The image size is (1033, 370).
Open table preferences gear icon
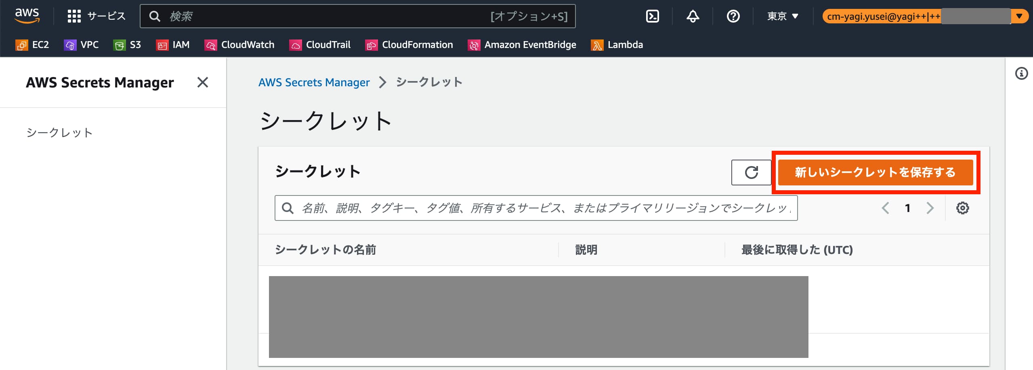point(963,208)
